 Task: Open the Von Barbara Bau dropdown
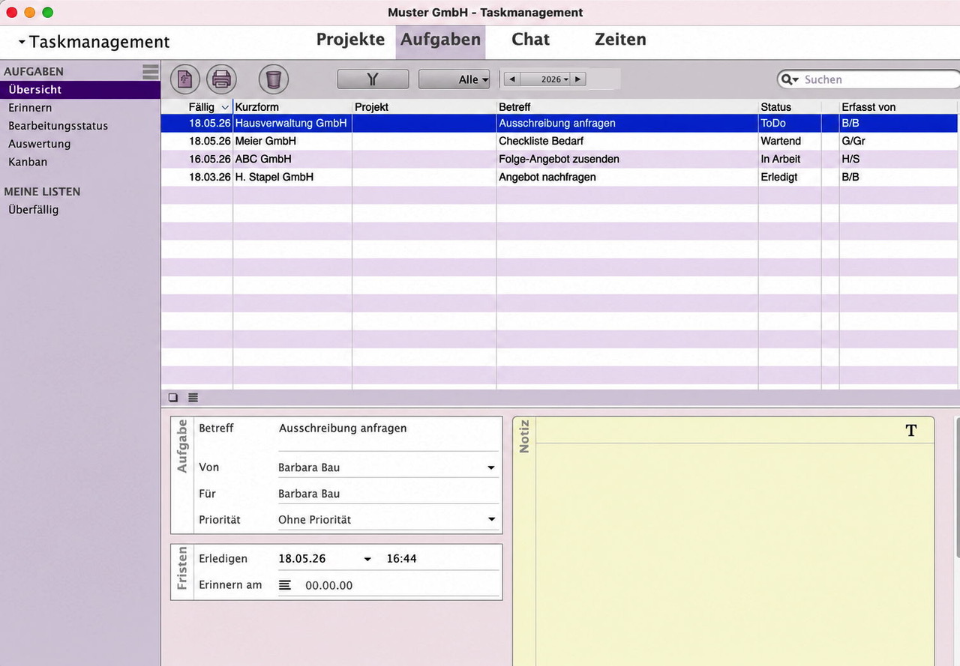coord(491,467)
